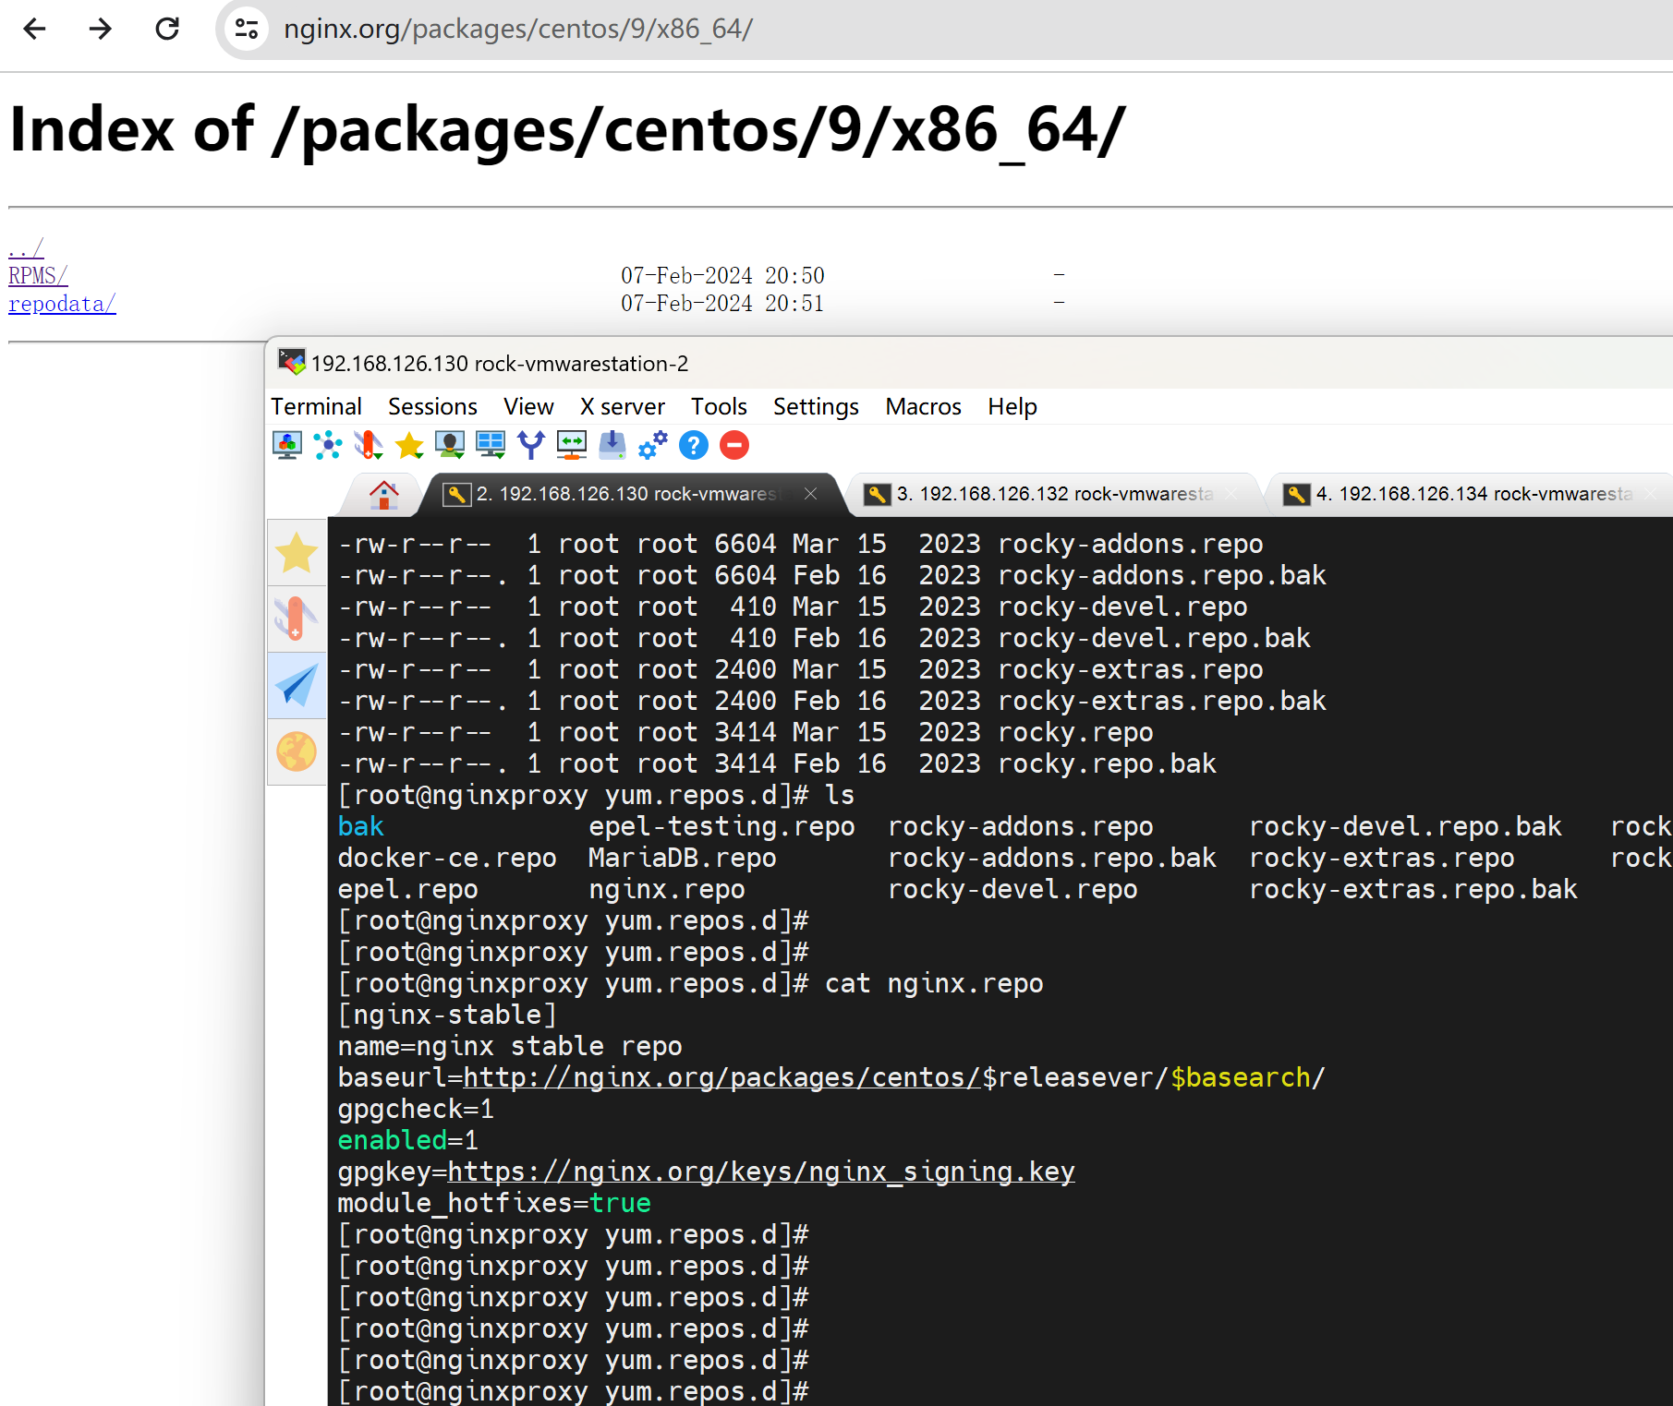Open the RPMS/ directory link
This screenshot has height=1406, width=1673.
pos(38,276)
